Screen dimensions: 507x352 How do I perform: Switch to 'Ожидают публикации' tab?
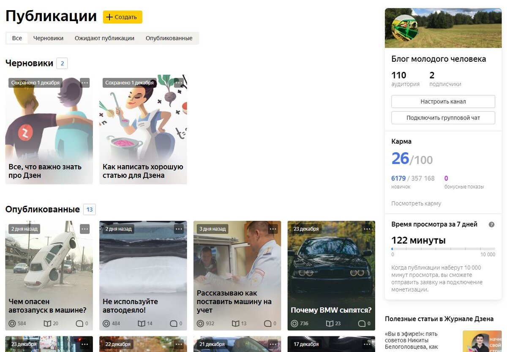(x=104, y=38)
